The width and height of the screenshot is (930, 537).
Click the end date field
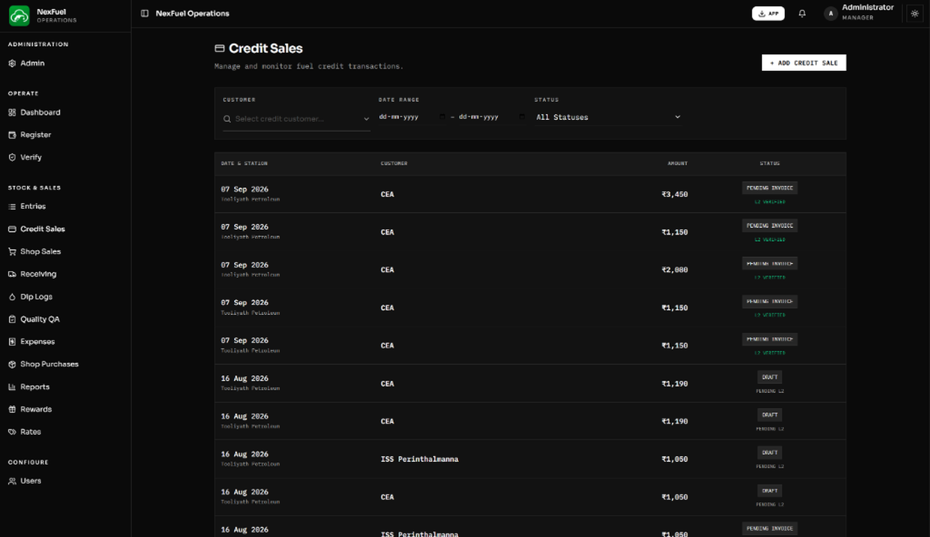point(492,117)
